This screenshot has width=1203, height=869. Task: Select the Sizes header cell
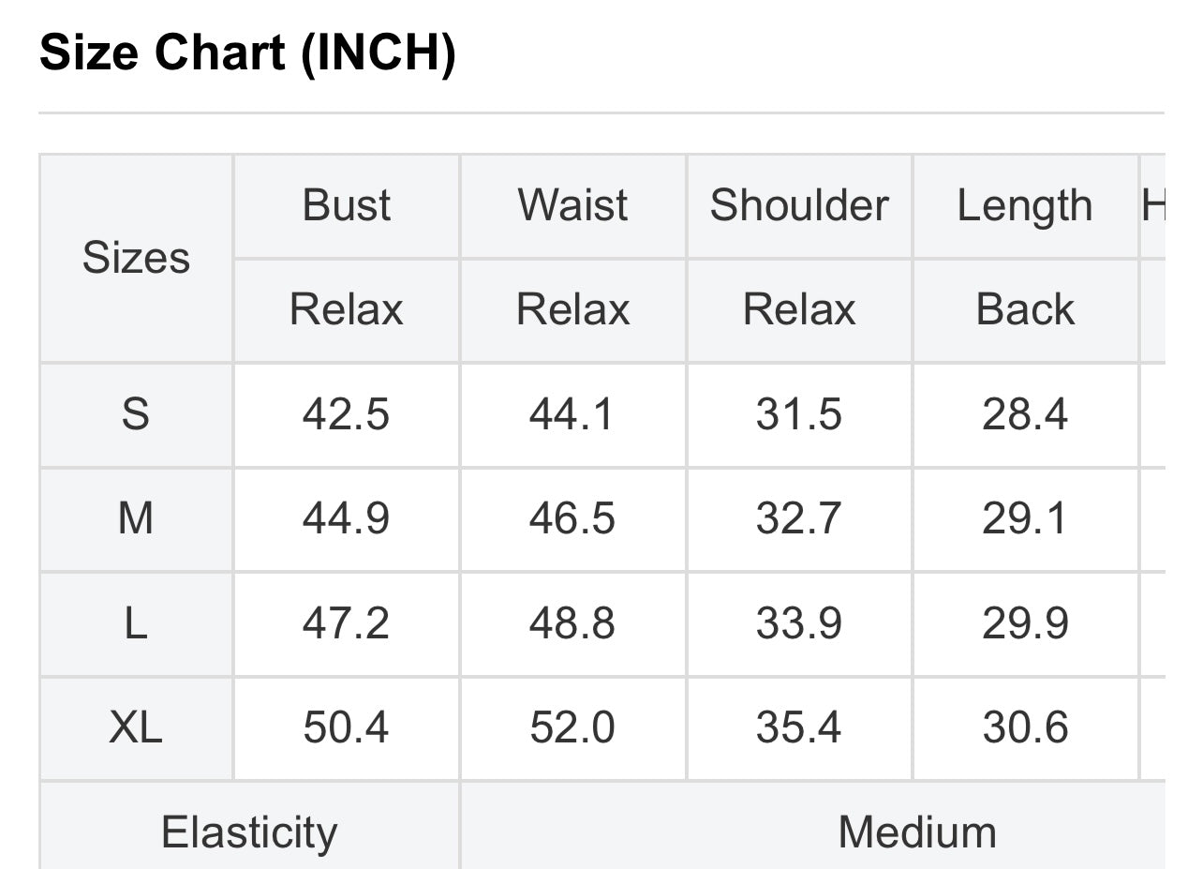[136, 258]
